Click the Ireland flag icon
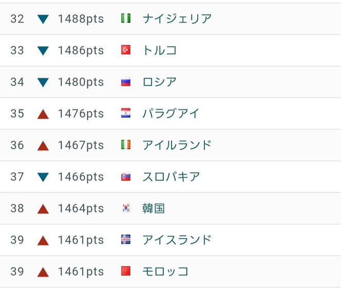The height and width of the screenshot is (289, 344). [126, 145]
